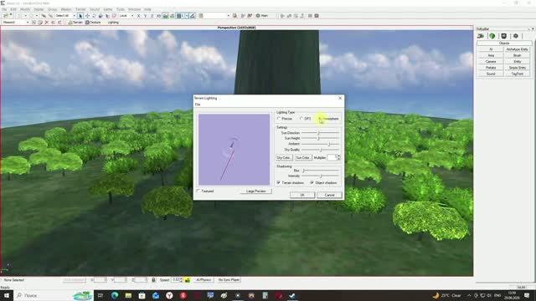Open the Layers tab icon in RollupBar
The width and height of the screenshot is (536, 301).
point(516,36)
